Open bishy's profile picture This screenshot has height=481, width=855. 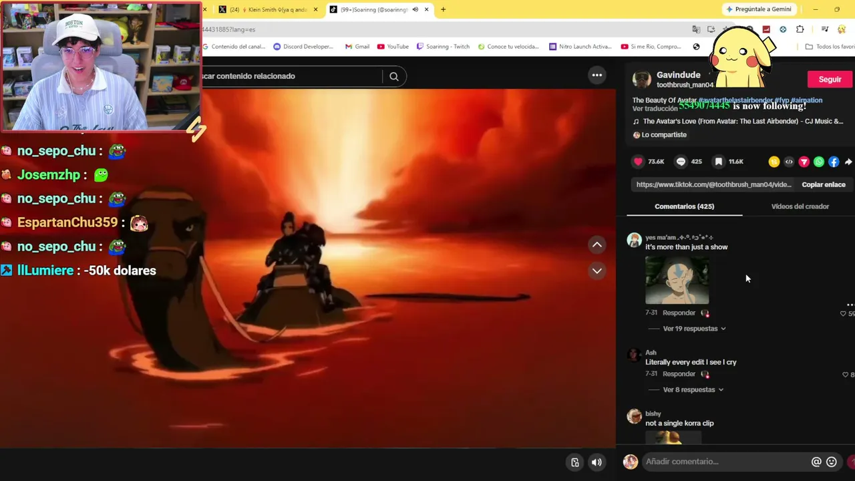[x=634, y=417]
